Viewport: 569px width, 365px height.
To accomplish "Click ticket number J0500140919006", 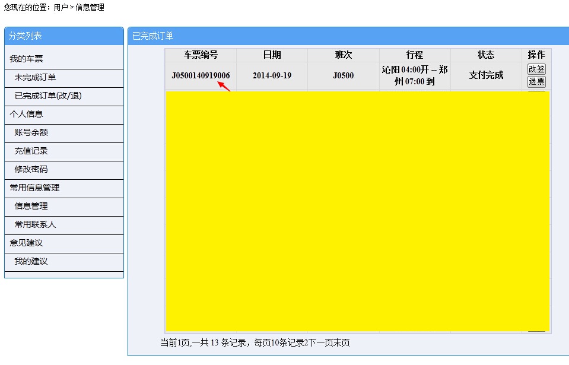I will 201,75.
